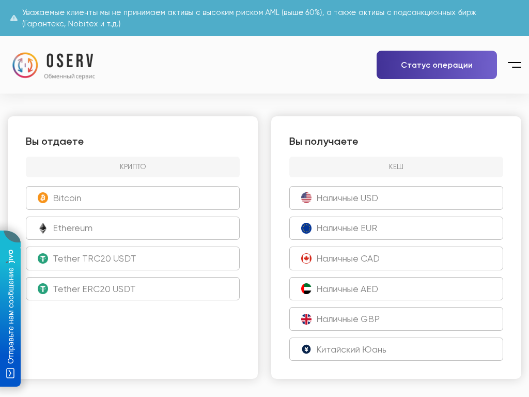The width and height of the screenshot is (529, 397).
Task: Click the Tether TRC20 coin icon
Action: point(43,258)
